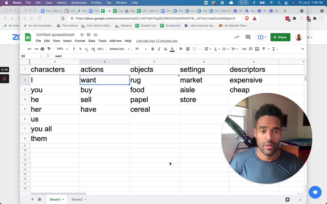Open the Flow School bookmark

tap(67, 25)
